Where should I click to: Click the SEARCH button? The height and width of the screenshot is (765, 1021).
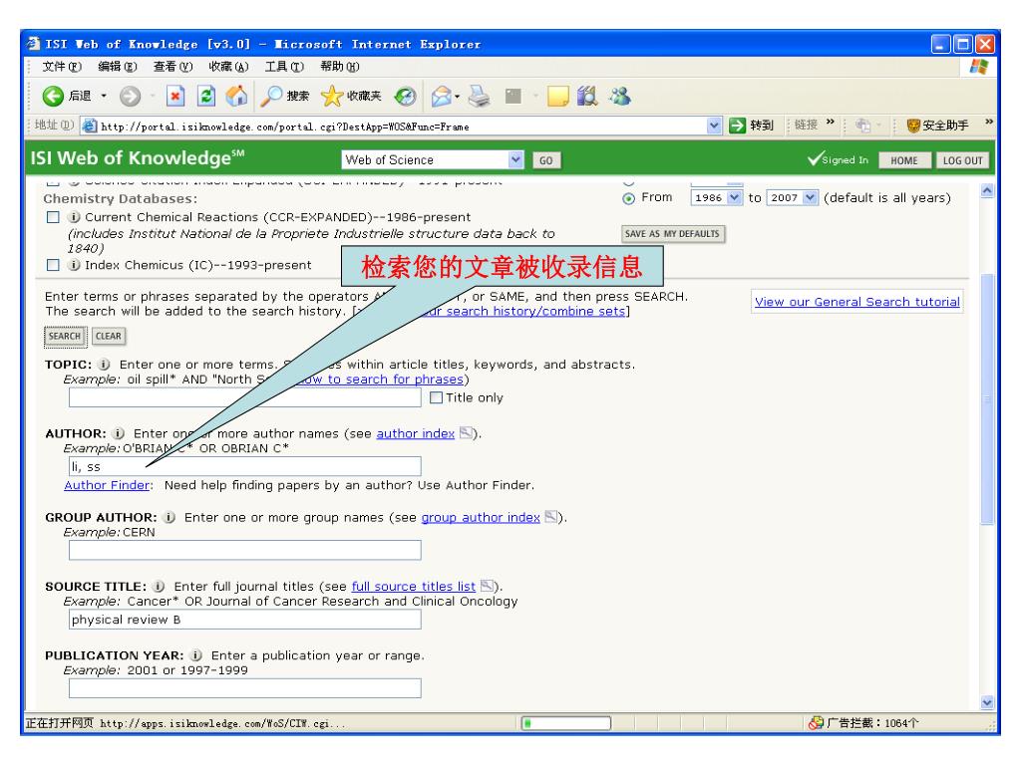pos(65,336)
